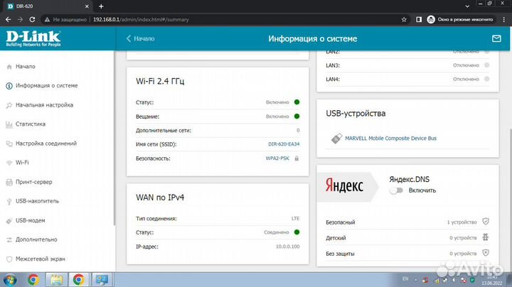Click the shield icon beside Межсетевой экран

coord(9,259)
